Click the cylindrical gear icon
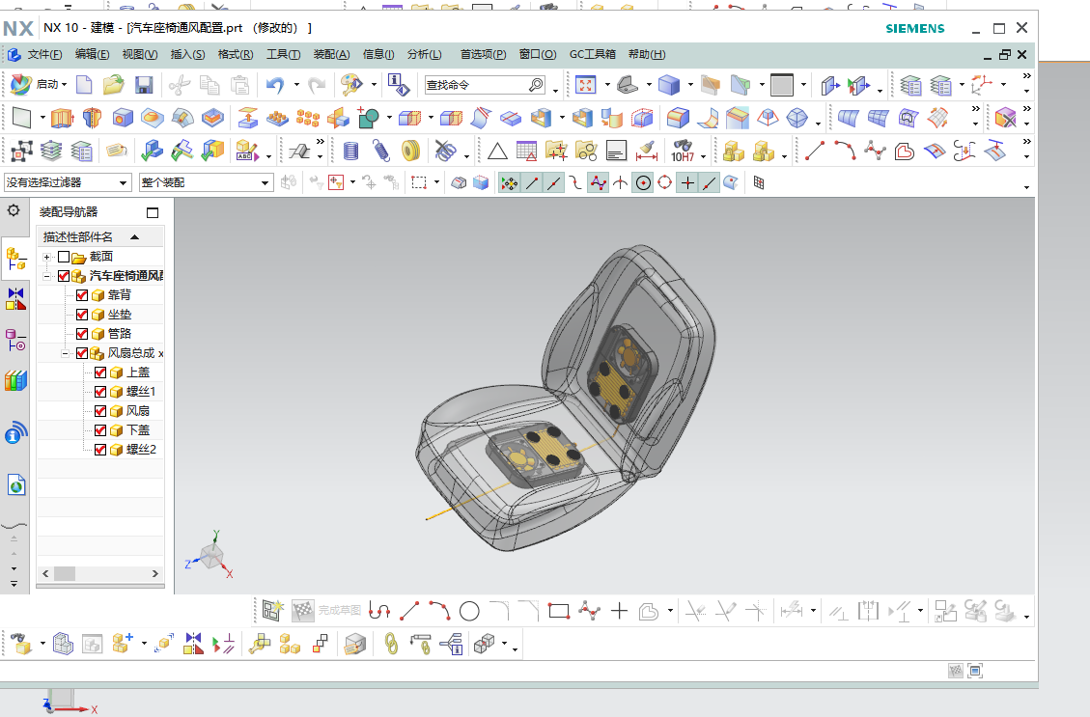Image resolution: width=1090 pixels, height=717 pixels. 411,151
